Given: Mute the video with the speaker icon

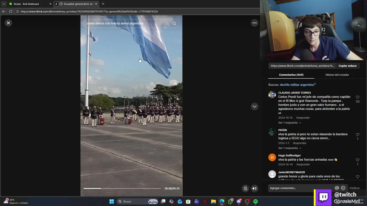Looking at the screenshot, I should (254, 188).
